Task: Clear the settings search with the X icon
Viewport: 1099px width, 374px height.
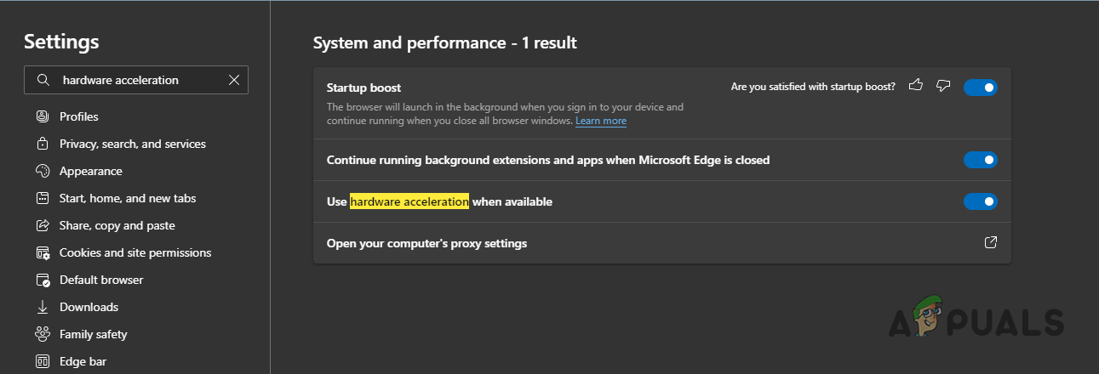Action: click(x=234, y=80)
